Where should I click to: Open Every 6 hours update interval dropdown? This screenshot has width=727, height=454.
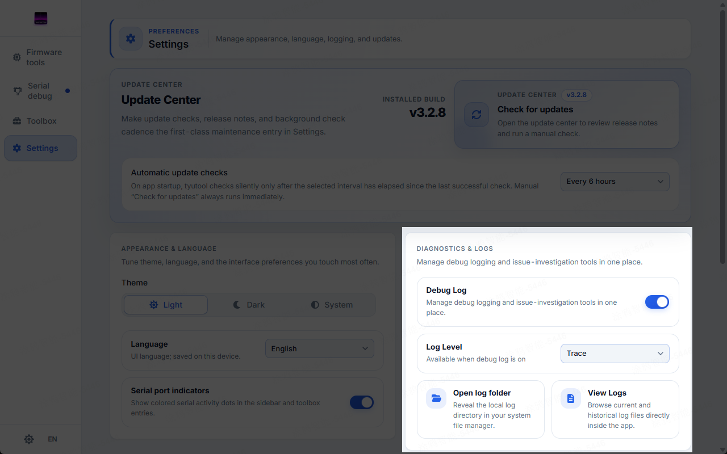615,182
